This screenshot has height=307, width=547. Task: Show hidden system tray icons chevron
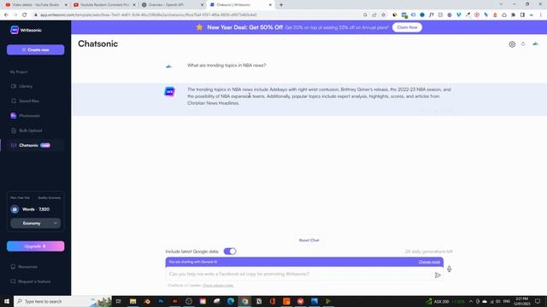point(471,301)
